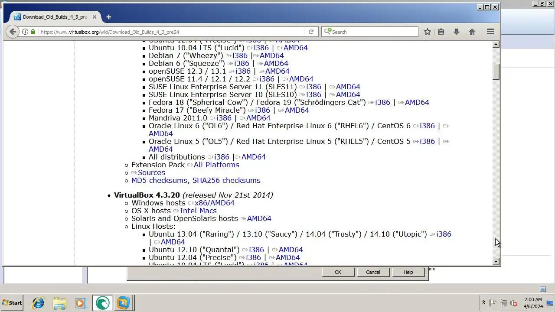Open the Windows Start menu

pyautogui.click(x=12, y=303)
